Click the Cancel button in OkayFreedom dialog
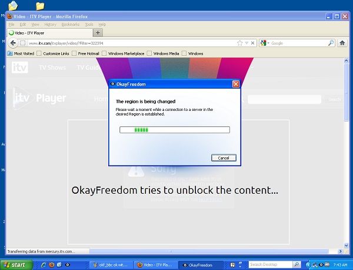Viewport: 353px width, 270px height. click(224, 158)
